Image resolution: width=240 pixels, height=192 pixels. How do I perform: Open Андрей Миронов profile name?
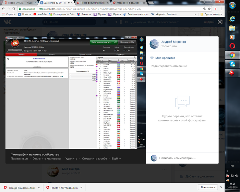[x=173, y=42]
